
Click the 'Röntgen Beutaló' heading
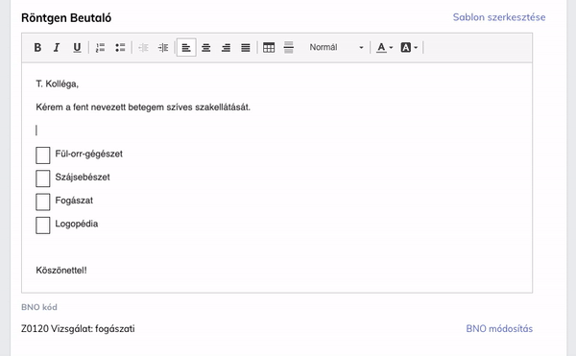pyautogui.click(x=66, y=18)
